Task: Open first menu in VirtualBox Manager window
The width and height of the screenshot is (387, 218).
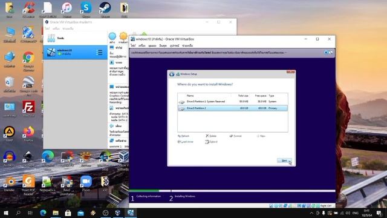Action: click(47, 28)
